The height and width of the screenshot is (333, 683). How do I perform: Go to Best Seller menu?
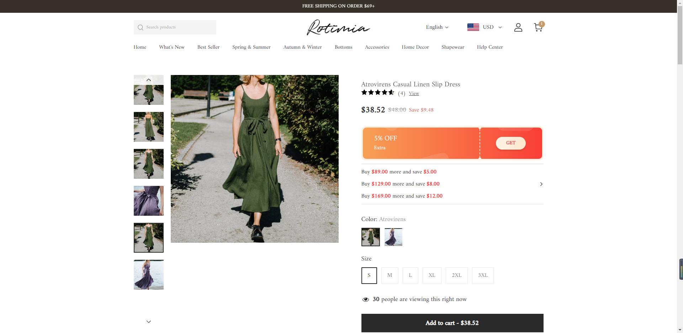pos(208,47)
